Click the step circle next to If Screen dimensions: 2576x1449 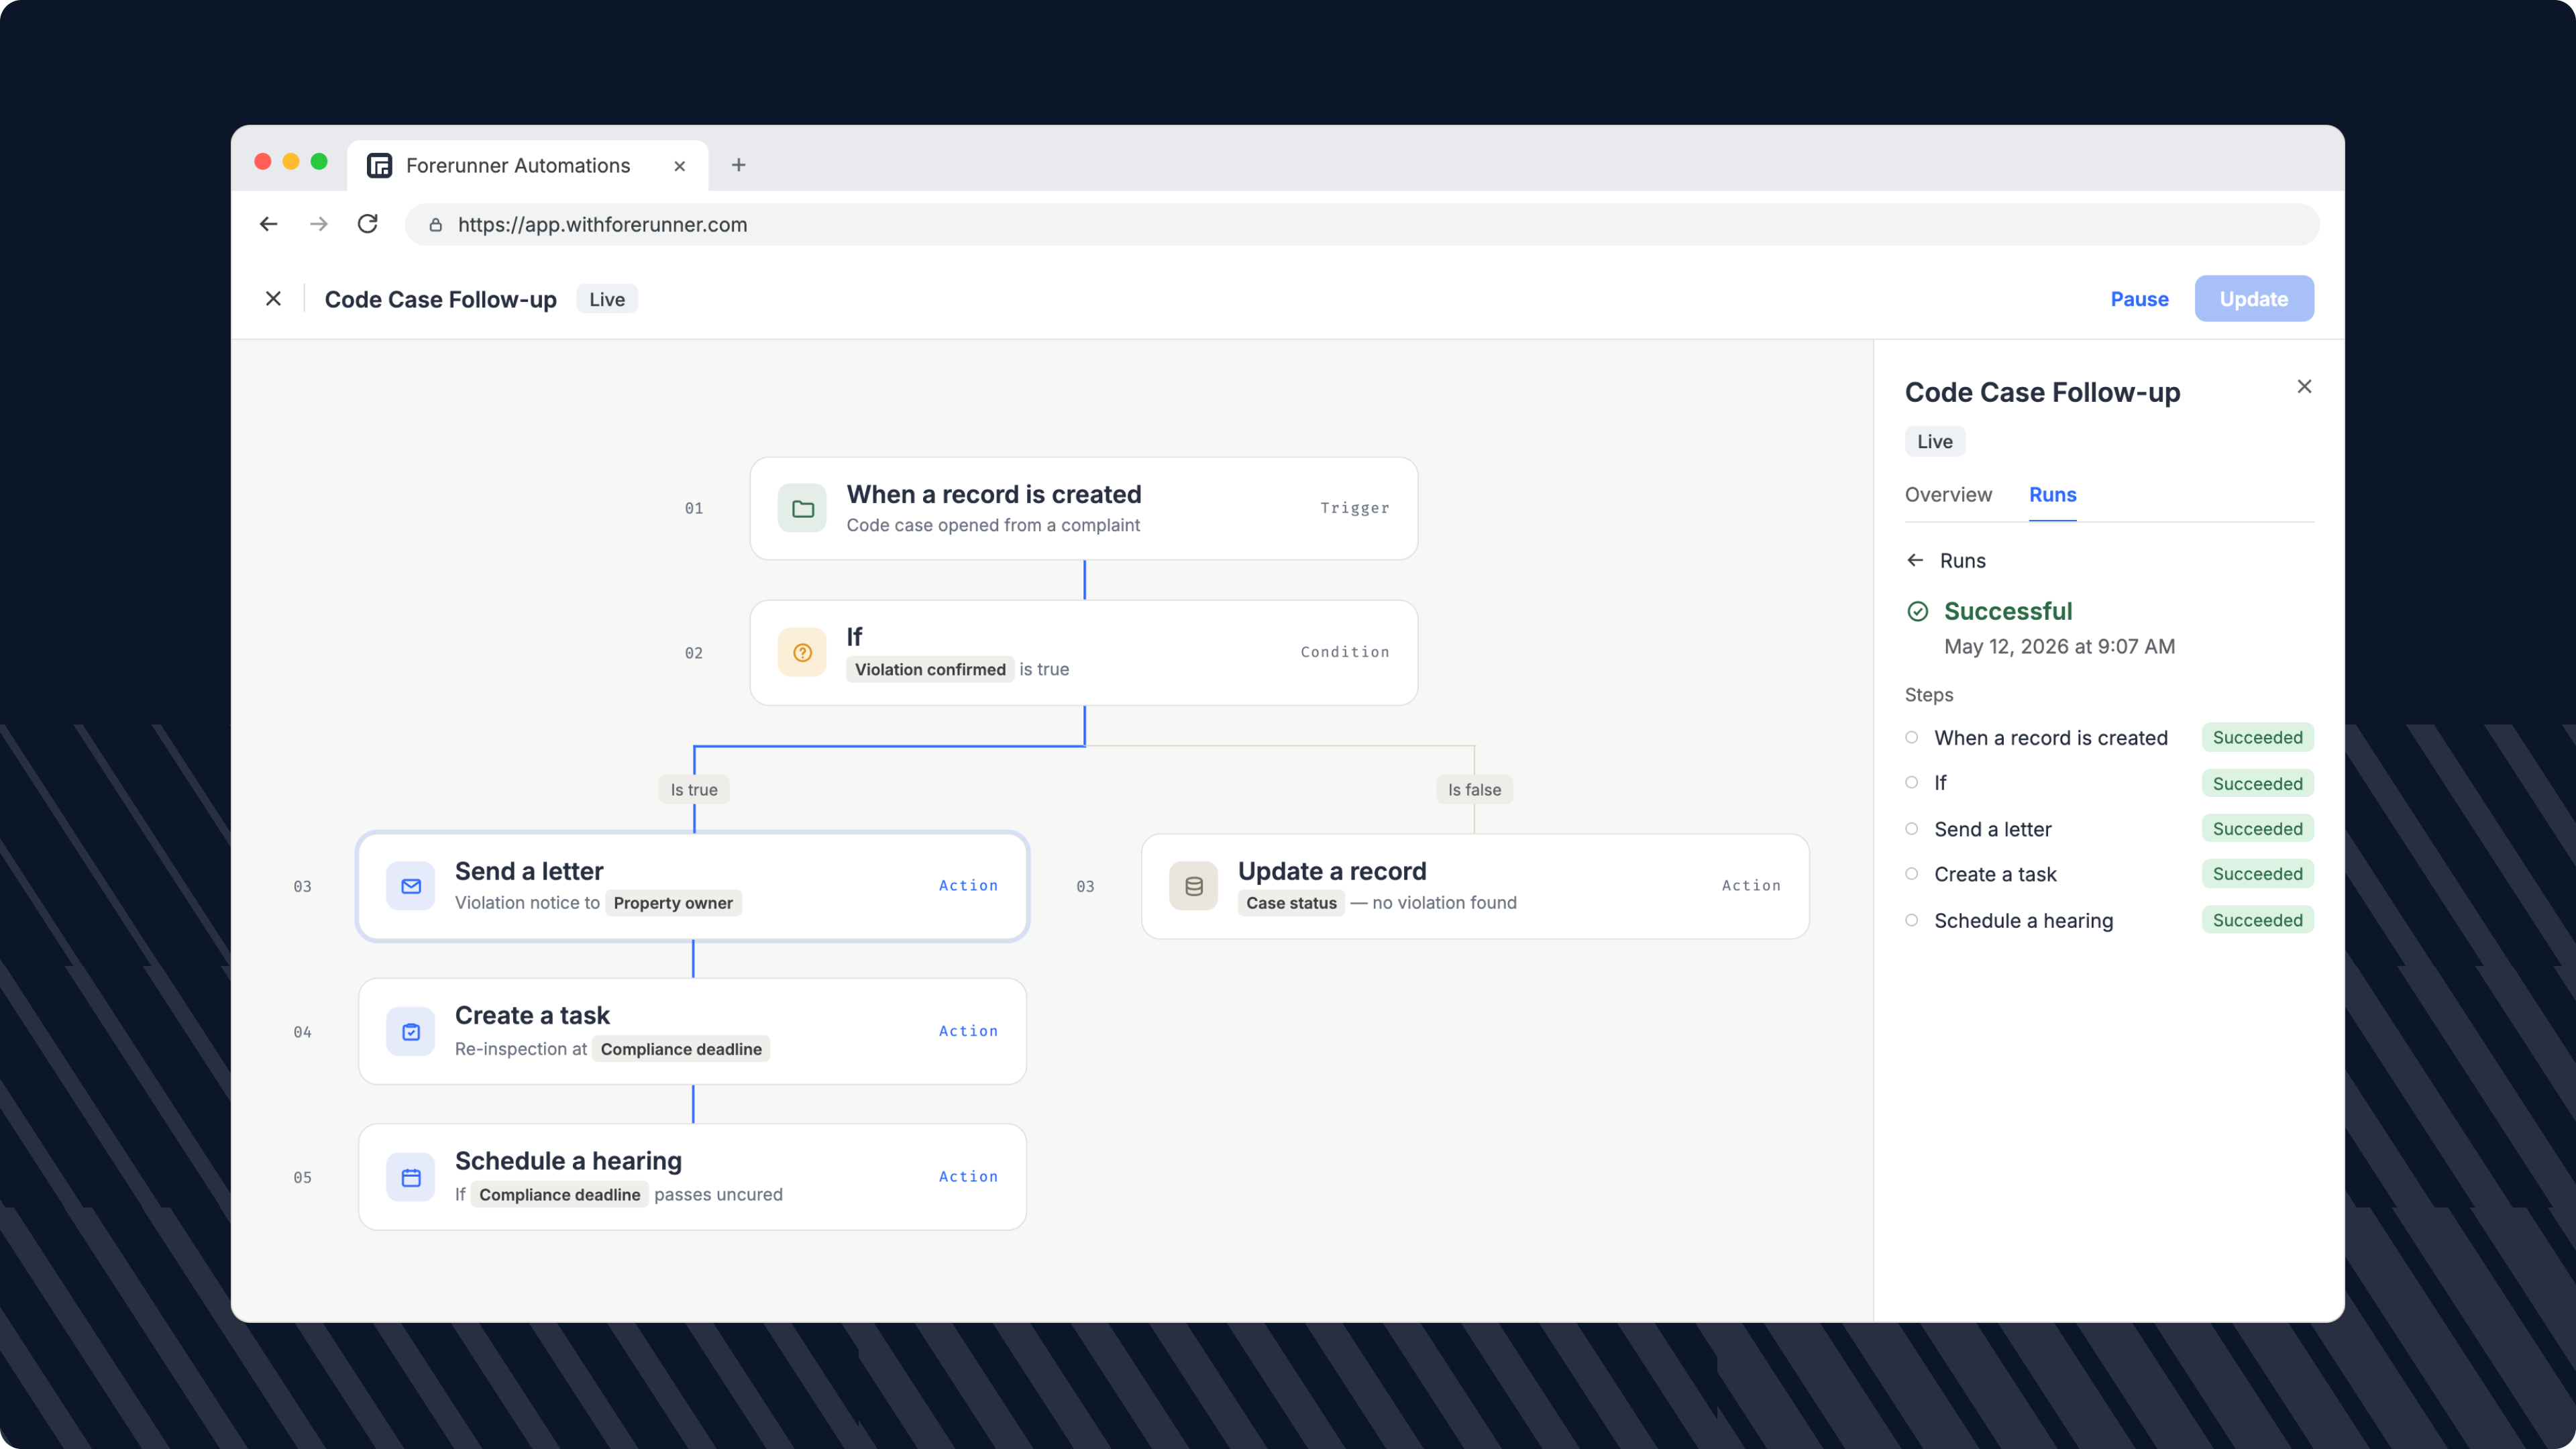pyautogui.click(x=1912, y=783)
